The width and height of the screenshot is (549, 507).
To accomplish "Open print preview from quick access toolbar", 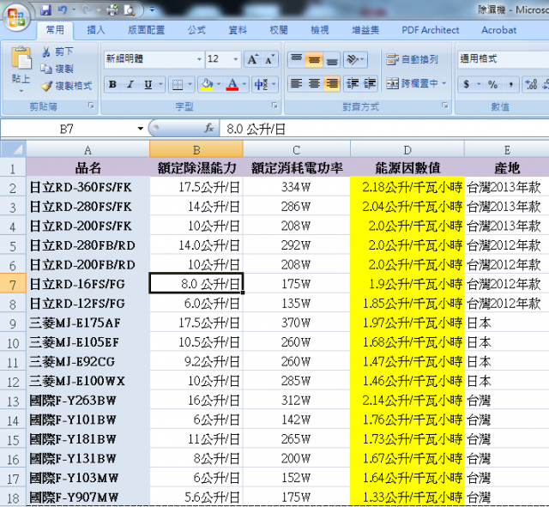I will [x=130, y=10].
